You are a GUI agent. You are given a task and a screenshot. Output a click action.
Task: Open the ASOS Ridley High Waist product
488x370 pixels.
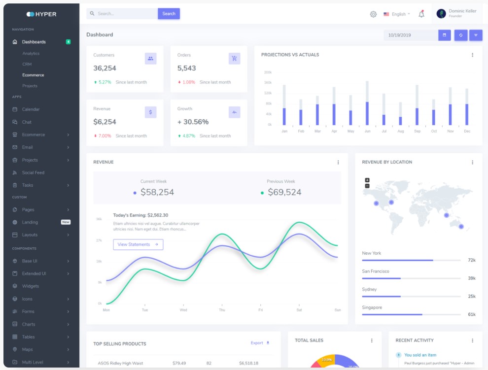pos(120,363)
